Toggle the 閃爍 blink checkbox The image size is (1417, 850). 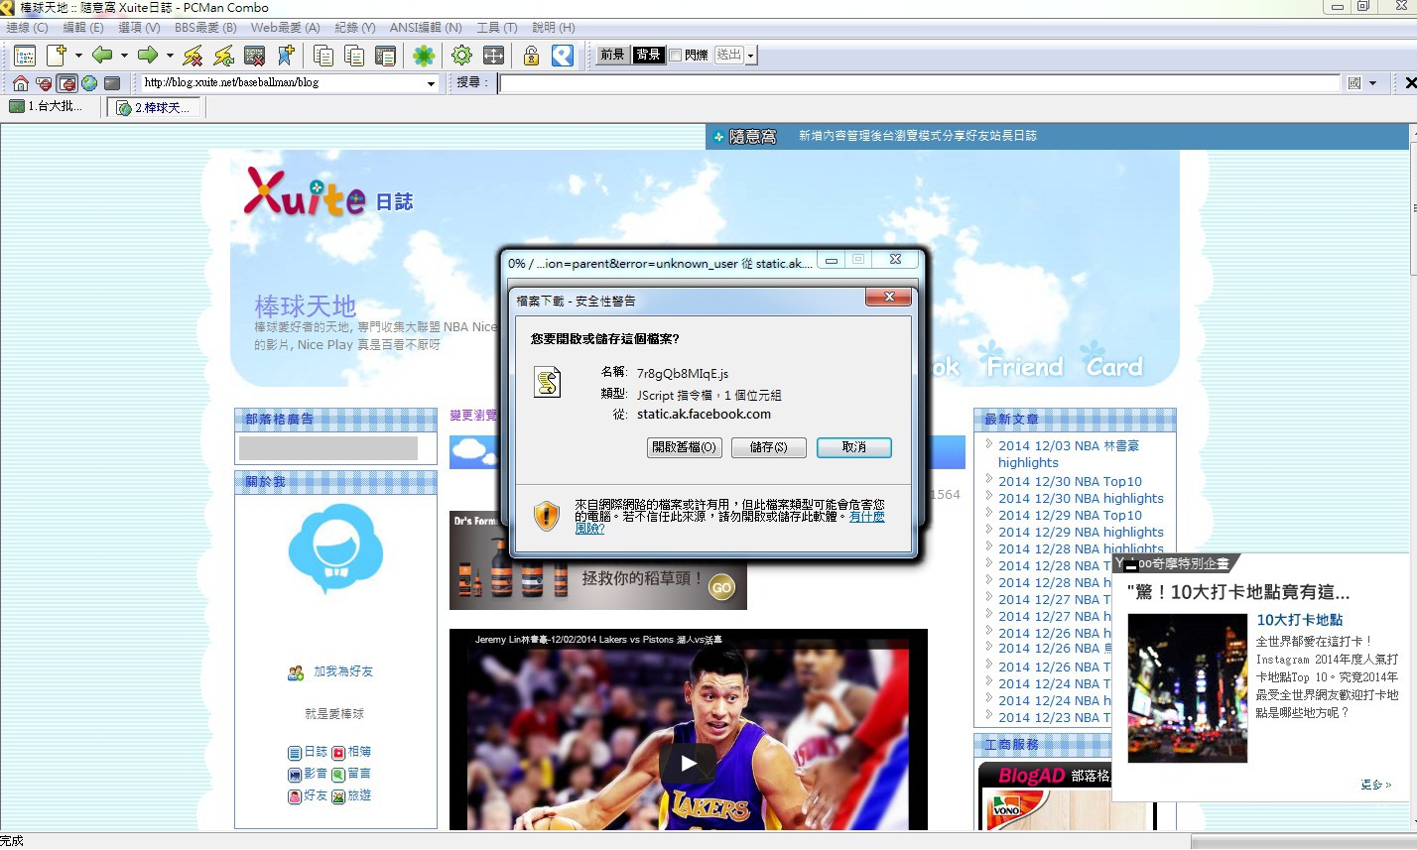point(676,56)
